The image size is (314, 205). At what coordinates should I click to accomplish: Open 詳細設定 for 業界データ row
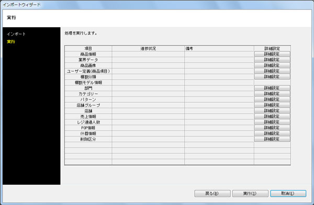[272, 59]
